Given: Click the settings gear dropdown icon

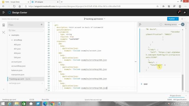Looking at the screenshot, I should pos(183,19).
